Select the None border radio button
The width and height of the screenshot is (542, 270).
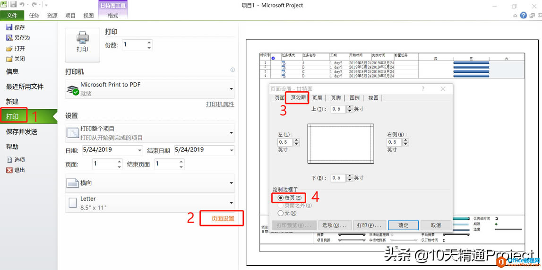[281, 213]
